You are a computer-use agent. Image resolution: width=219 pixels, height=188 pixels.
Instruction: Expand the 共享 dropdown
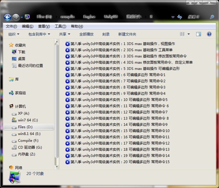click(65, 34)
